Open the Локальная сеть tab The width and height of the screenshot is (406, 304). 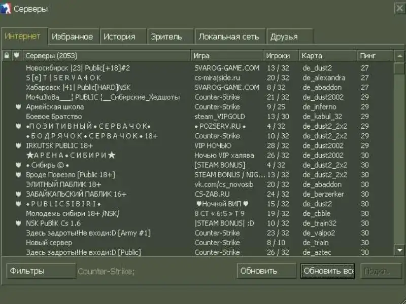point(229,36)
